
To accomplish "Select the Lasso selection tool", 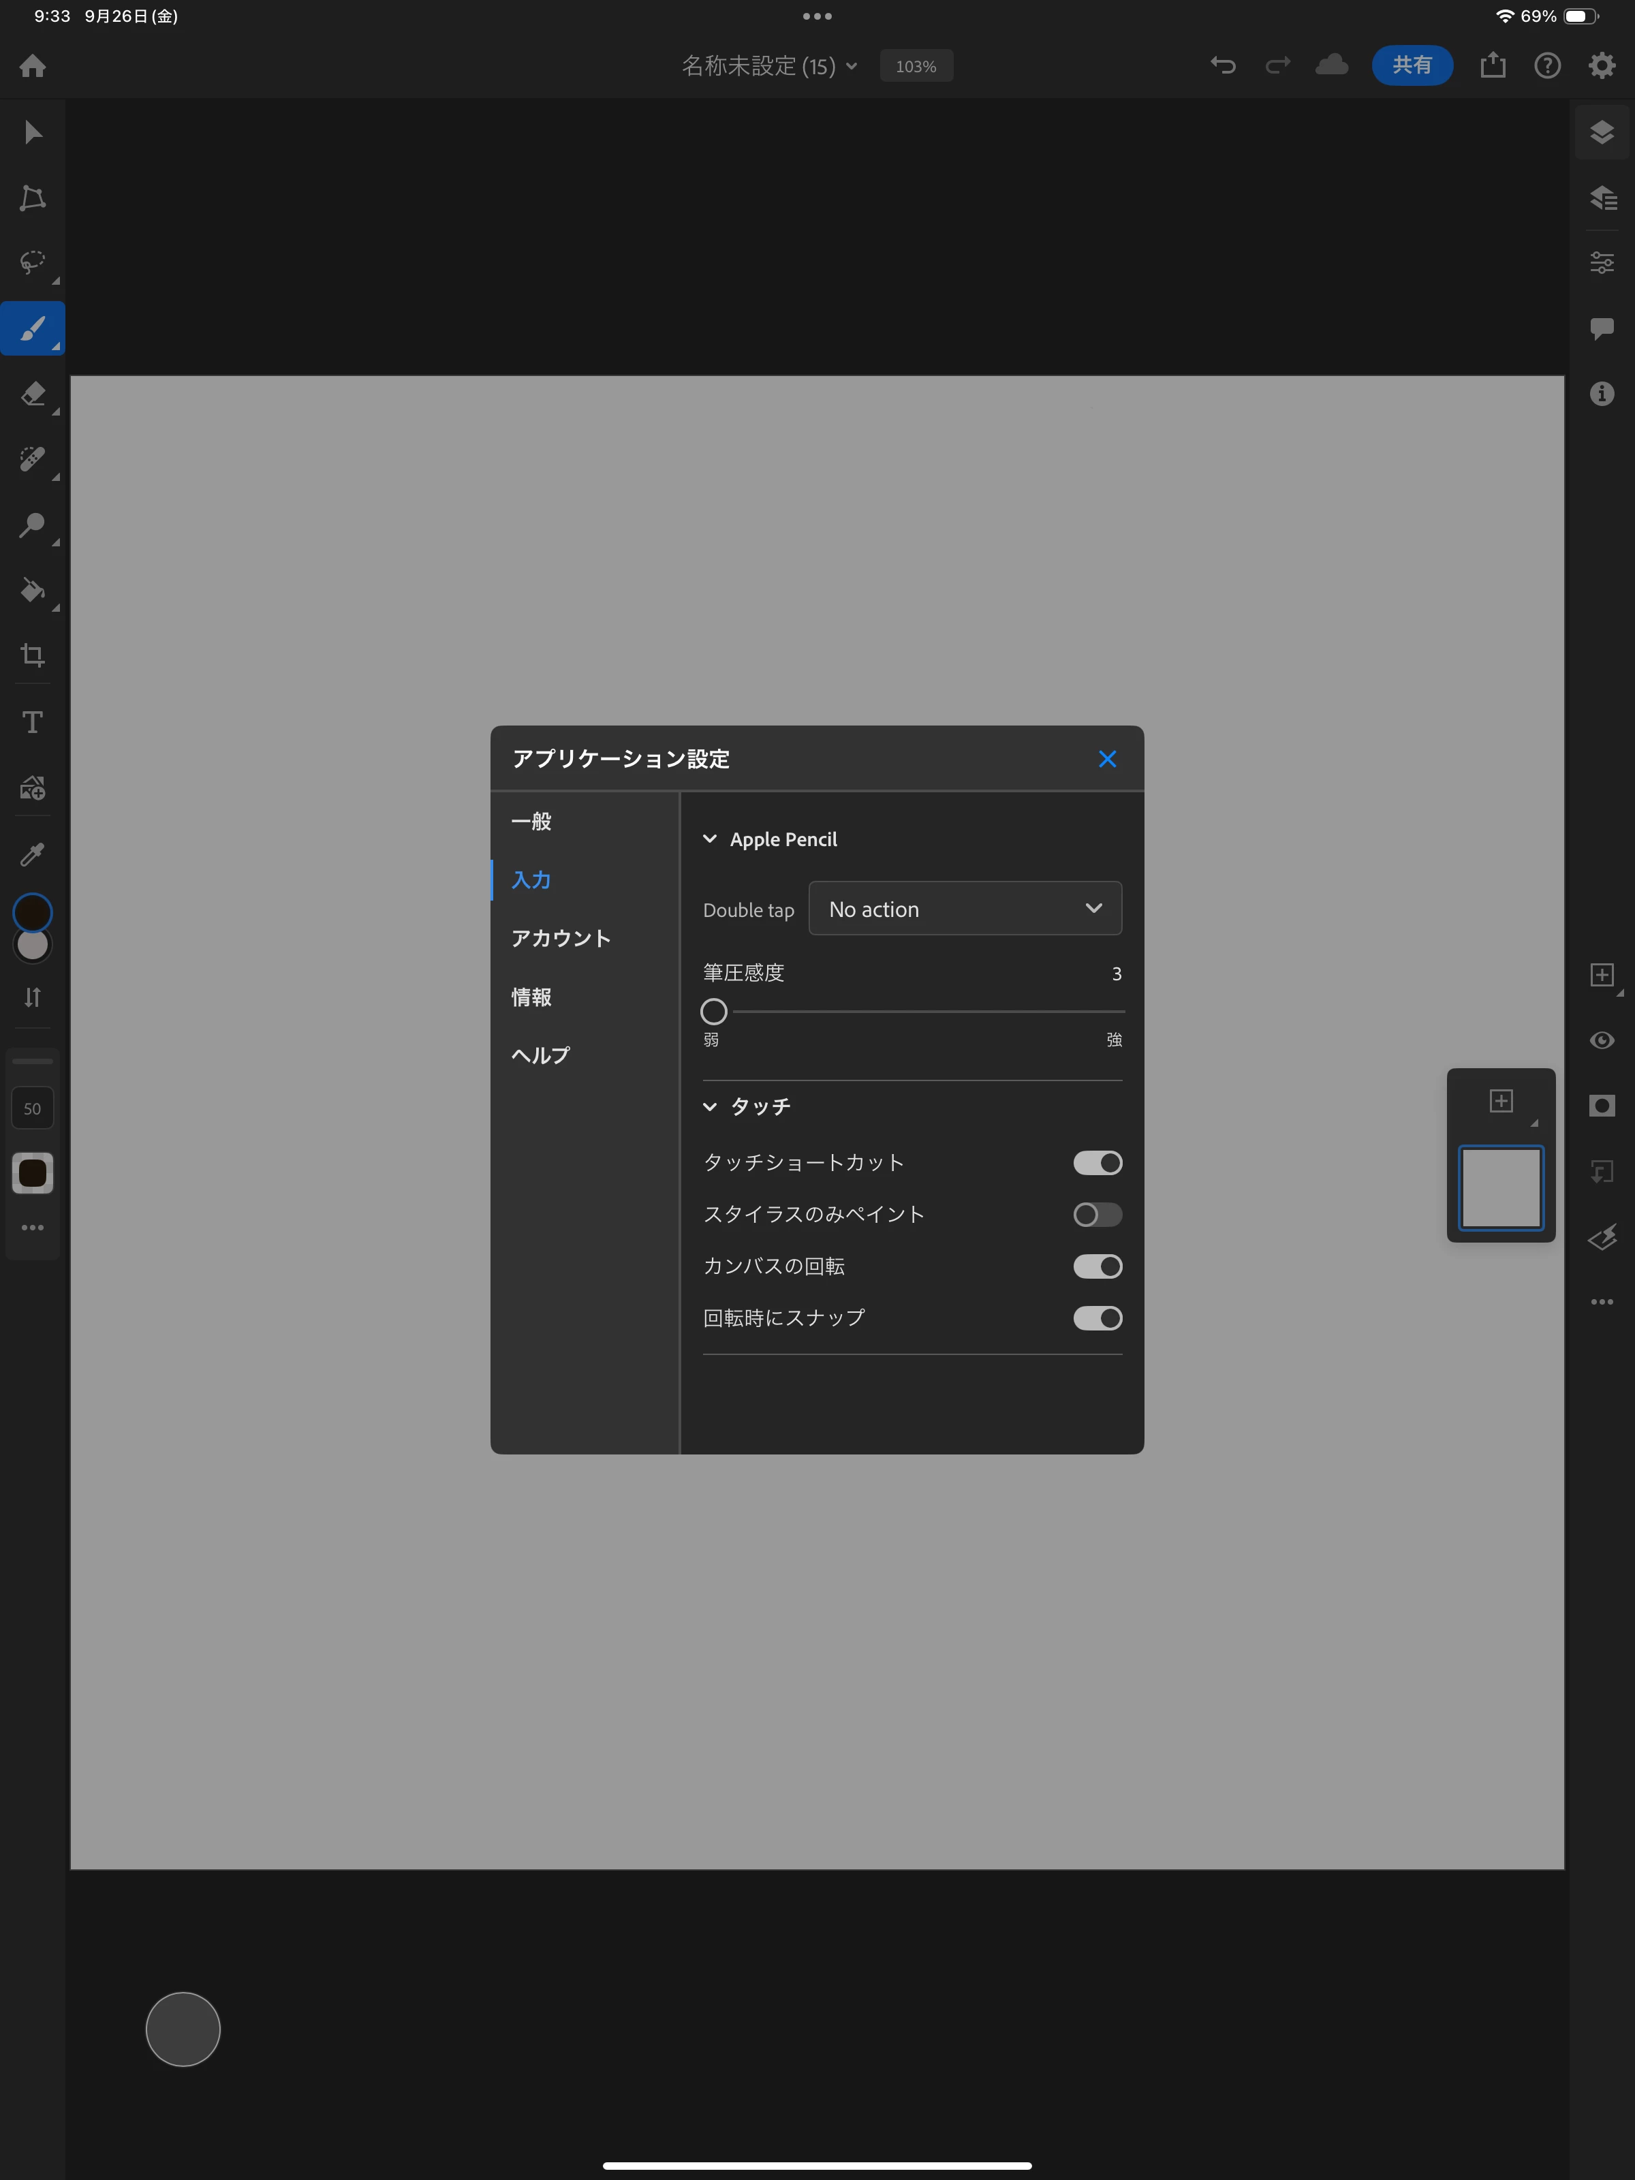I will coord(33,263).
